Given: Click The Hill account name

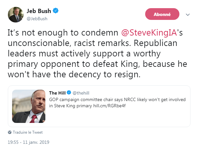Looking at the screenshot, I should pyautogui.click(x=57, y=93).
